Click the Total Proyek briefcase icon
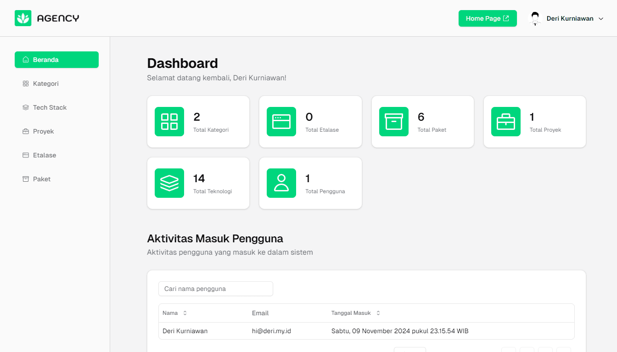The image size is (617, 352). [x=505, y=122]
